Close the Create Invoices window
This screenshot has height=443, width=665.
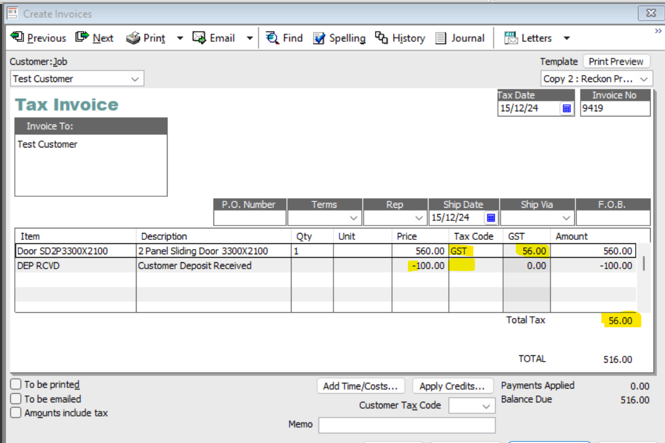(x=651, y=13)
